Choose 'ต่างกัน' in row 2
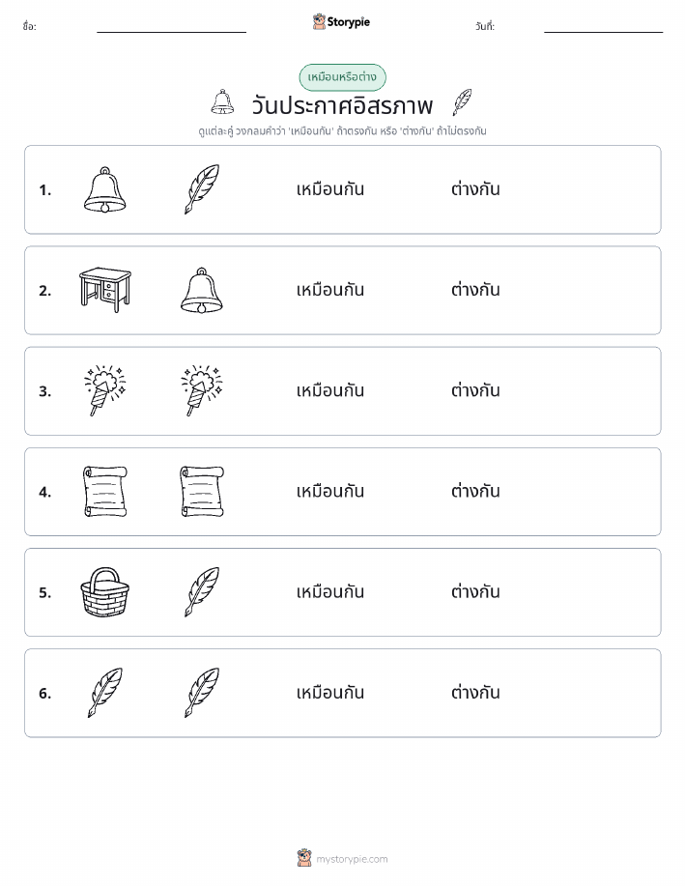Viewport: 685px width, 886px height. [475, 289]
